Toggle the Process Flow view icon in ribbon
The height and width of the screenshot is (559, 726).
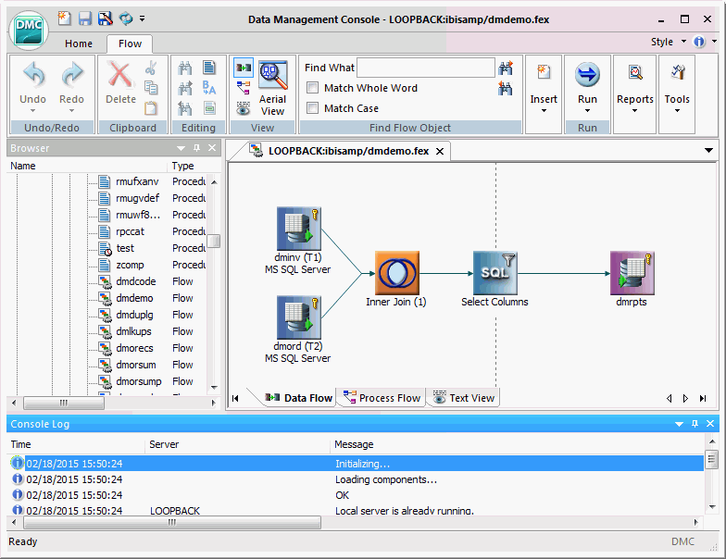pyautogui.click(x=244, y=87)
